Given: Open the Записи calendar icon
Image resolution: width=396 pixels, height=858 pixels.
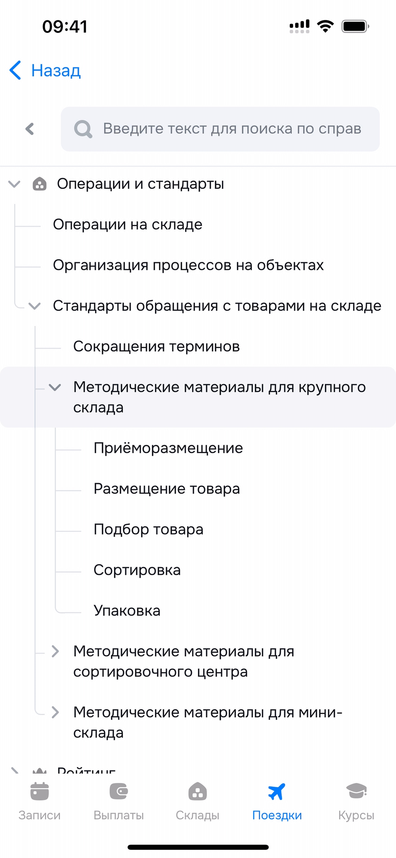Looking at the screenshot, I should [39, 791].
